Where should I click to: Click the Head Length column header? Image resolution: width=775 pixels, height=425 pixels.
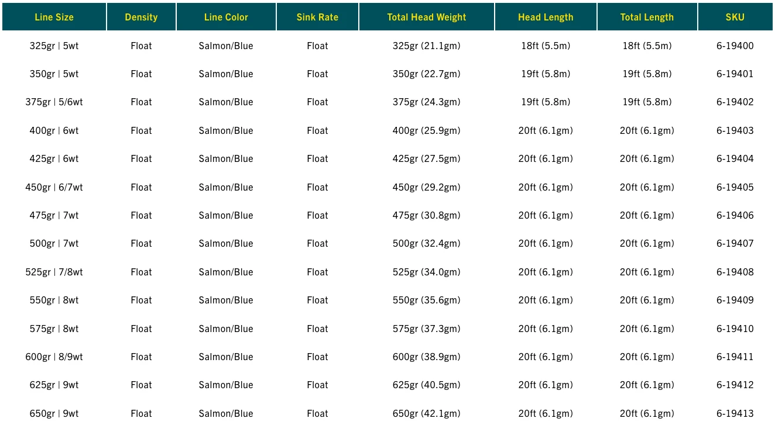click(x=546, y=17)
